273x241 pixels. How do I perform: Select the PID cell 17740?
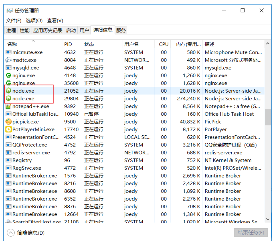coord(71,129)
